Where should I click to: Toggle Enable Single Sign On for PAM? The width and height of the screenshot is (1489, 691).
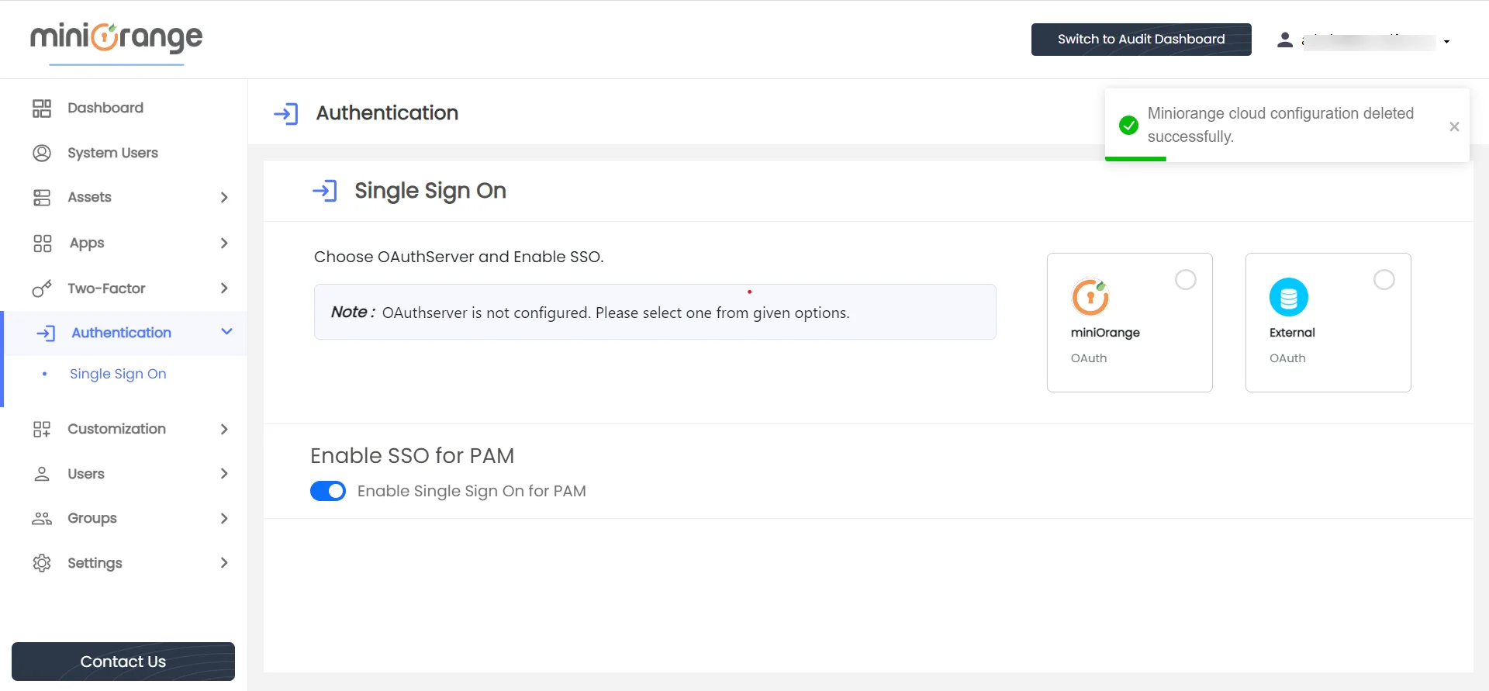pyautogui.click(x=328, y=491)
